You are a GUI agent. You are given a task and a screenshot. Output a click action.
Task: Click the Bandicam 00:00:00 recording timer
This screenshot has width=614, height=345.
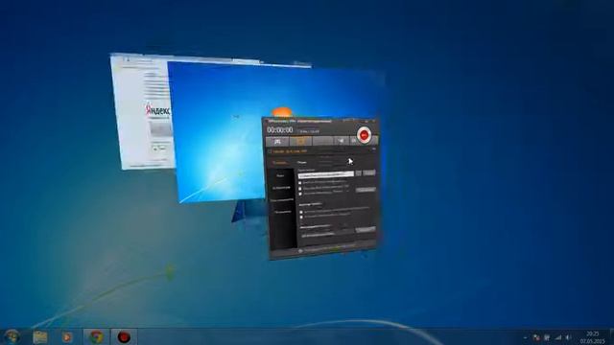pyautogui.click(x=280, y=130)
